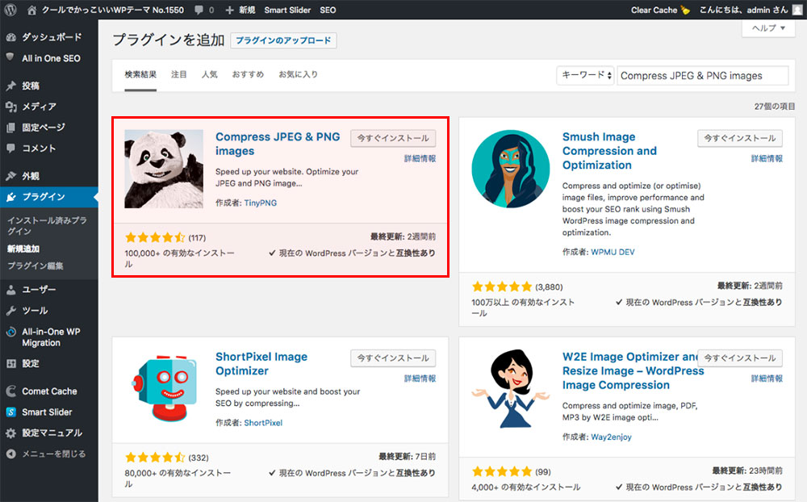Open プラグイン編集 submenu item

pyautogui.click(x=35, y=266)
